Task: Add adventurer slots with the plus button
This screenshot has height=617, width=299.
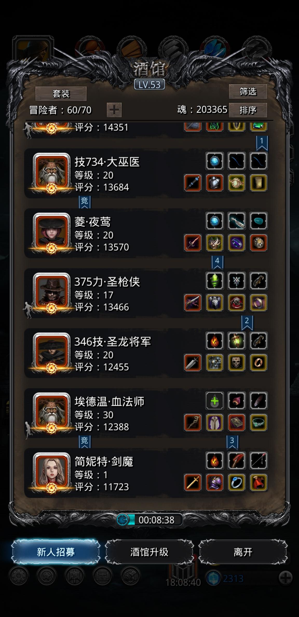Action: point(114,110)
